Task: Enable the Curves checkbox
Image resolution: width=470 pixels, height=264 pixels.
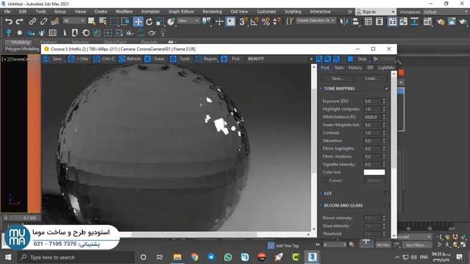Action: tap(325, 180)
